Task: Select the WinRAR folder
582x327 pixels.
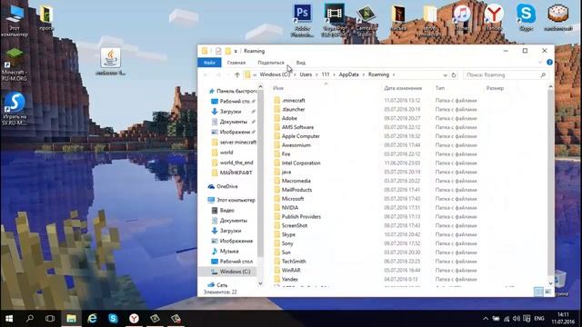Action: (x=291, y=271)
